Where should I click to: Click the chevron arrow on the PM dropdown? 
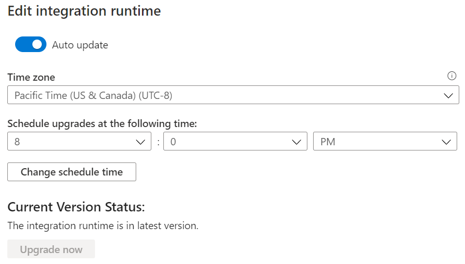446,142
